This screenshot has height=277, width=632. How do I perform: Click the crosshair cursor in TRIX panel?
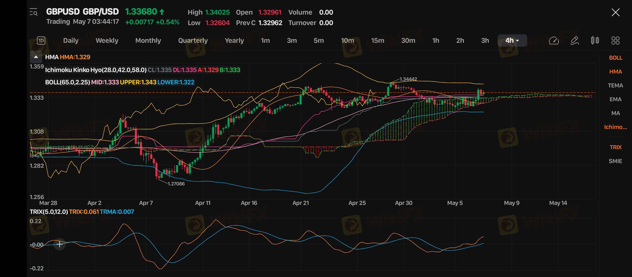click(x=59, y=244)
